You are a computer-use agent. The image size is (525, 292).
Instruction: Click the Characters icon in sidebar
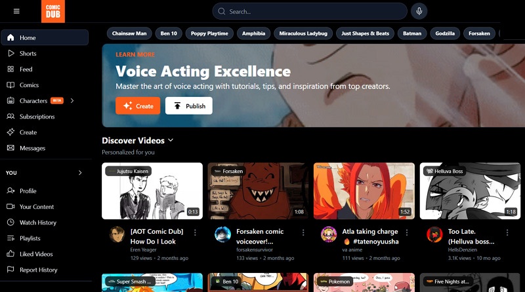10,101
